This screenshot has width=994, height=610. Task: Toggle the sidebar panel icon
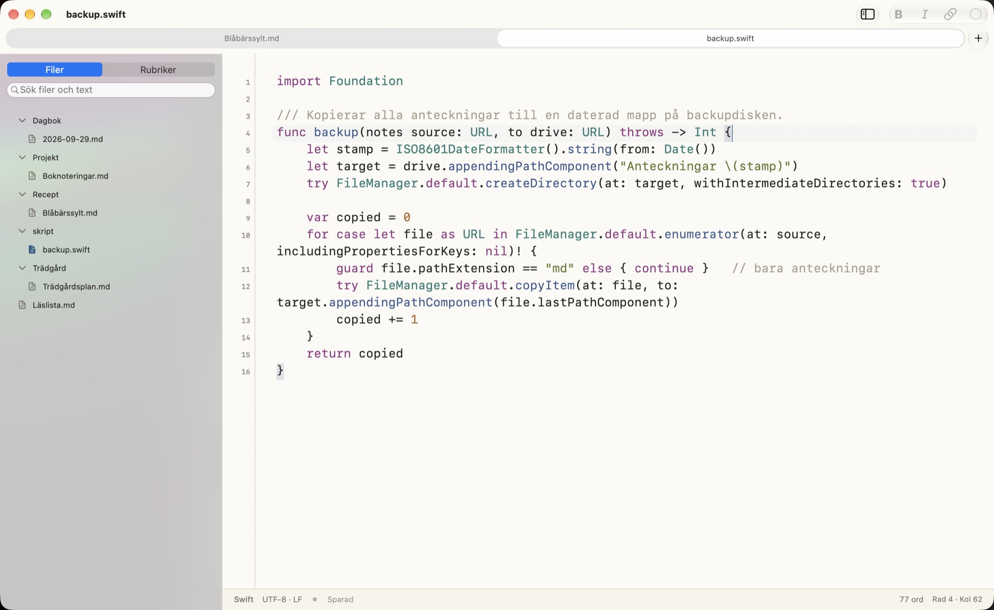(x=868, y=14)
